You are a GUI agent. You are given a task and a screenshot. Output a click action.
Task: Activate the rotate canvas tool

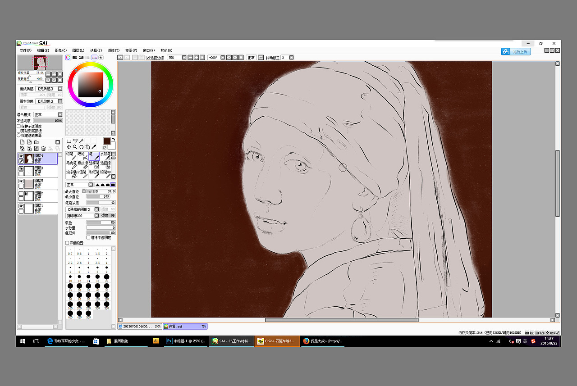point(82,147)
